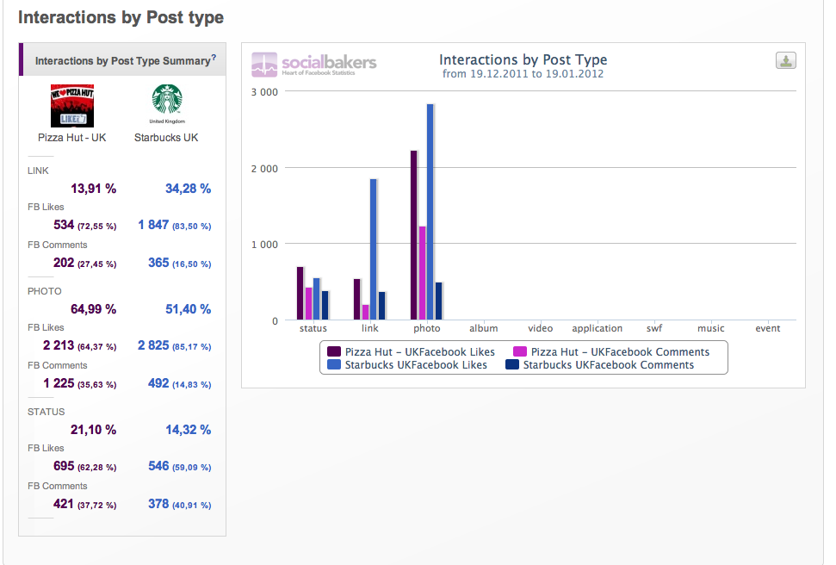This screenshot has width=836, height=565.
Task: Click the 'link' axis label
Action: coord(370,328)
